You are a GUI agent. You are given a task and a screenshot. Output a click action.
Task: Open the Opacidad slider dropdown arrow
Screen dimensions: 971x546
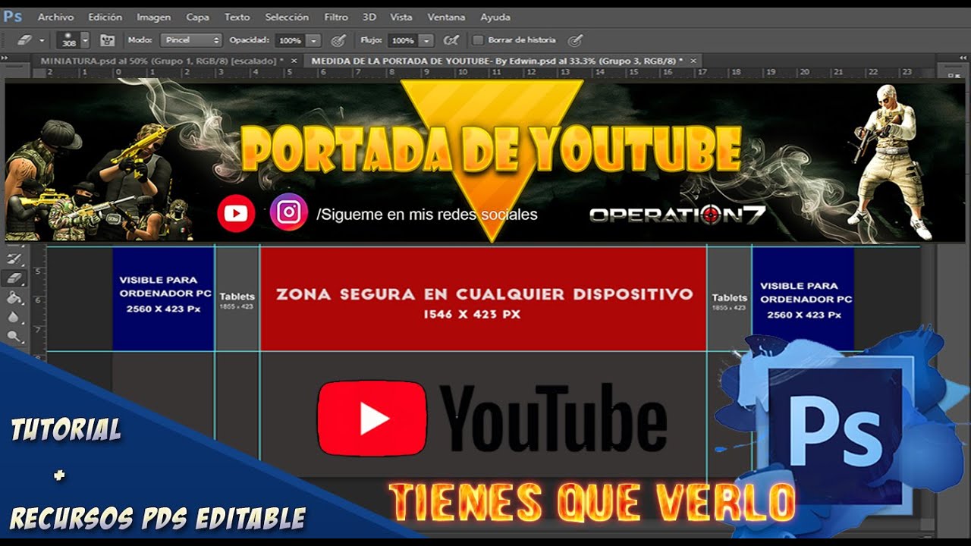click(x=314, y=40)
